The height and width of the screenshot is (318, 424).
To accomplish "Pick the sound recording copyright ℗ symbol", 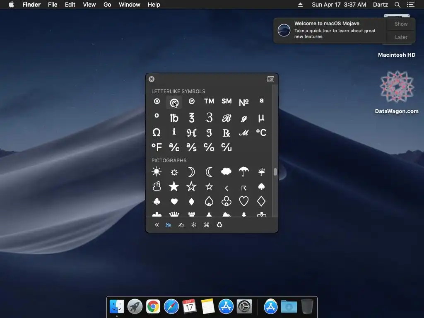I will [191, 101].
